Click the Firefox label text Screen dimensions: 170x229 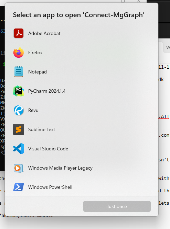35,53
